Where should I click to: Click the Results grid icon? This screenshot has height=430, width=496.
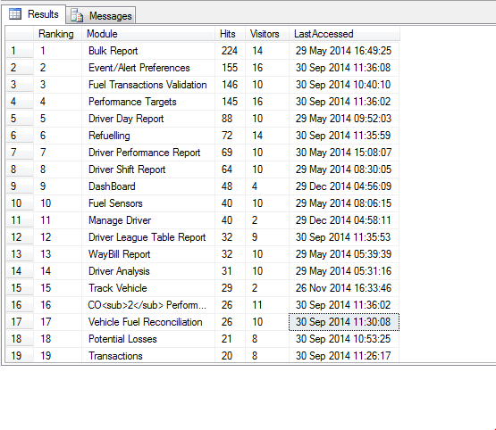[15, 14]
